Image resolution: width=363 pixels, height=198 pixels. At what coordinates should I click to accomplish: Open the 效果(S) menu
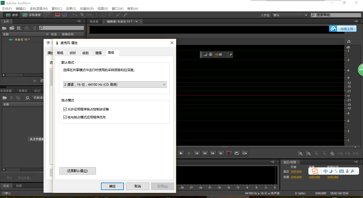click(71, 9)
